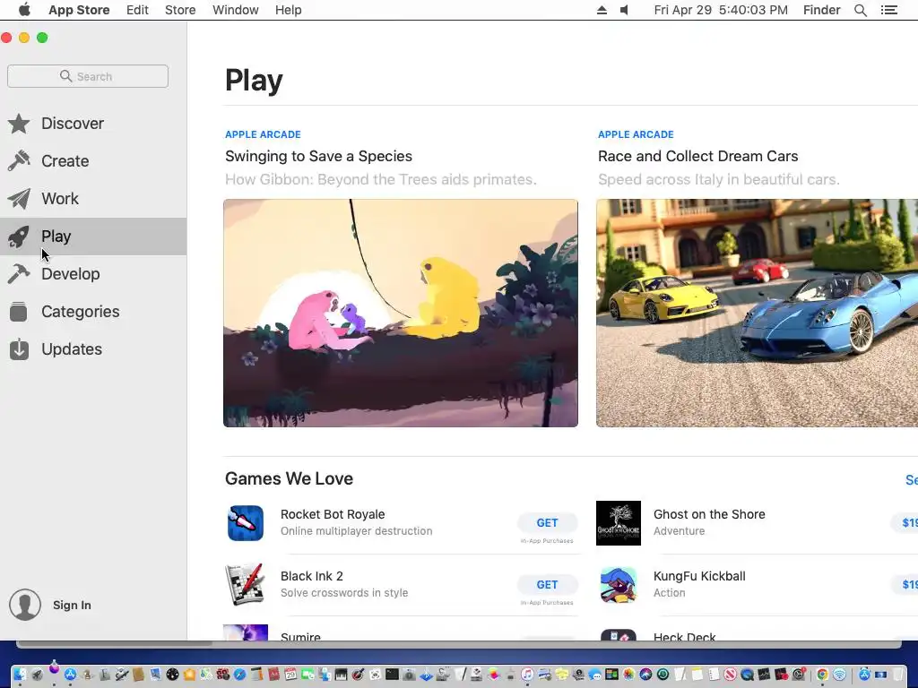
Task: Open Spotlight search in the menu bar
Action: 861,10
